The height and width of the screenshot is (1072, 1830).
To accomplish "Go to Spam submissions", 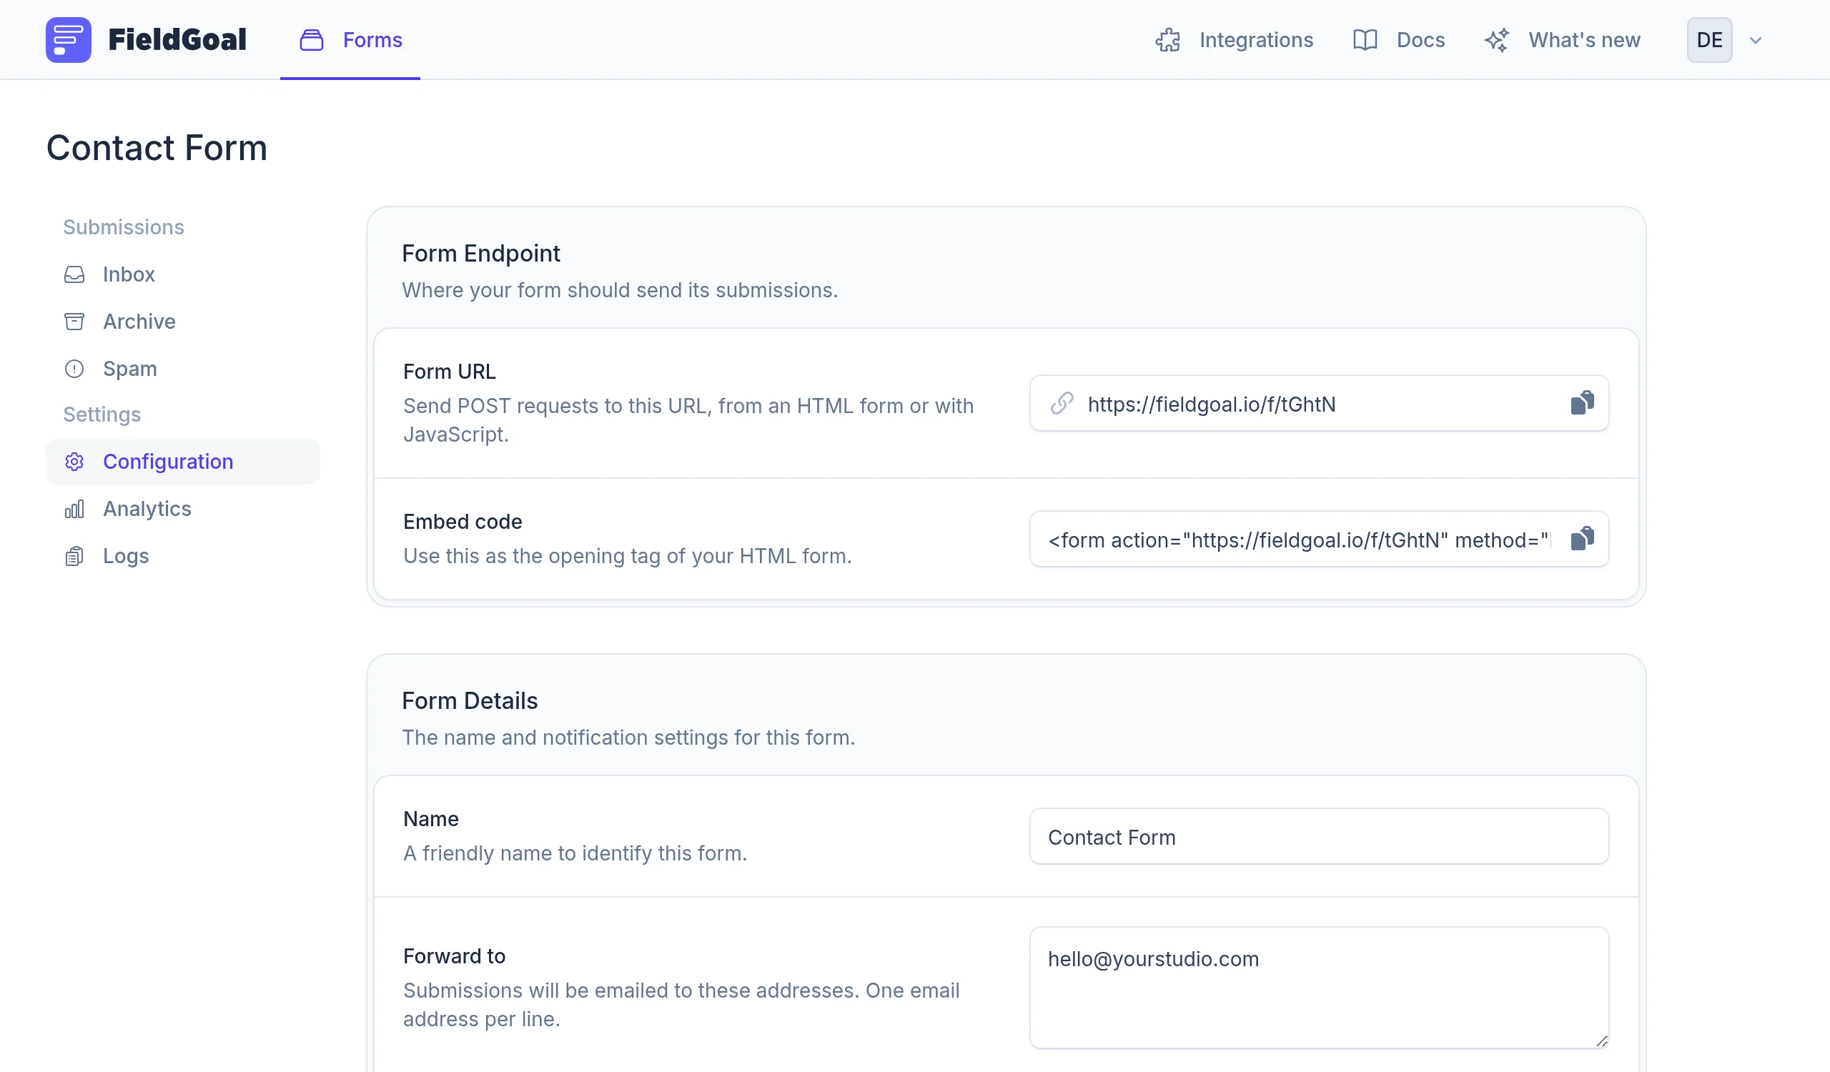I will click(x=183, y=369).
